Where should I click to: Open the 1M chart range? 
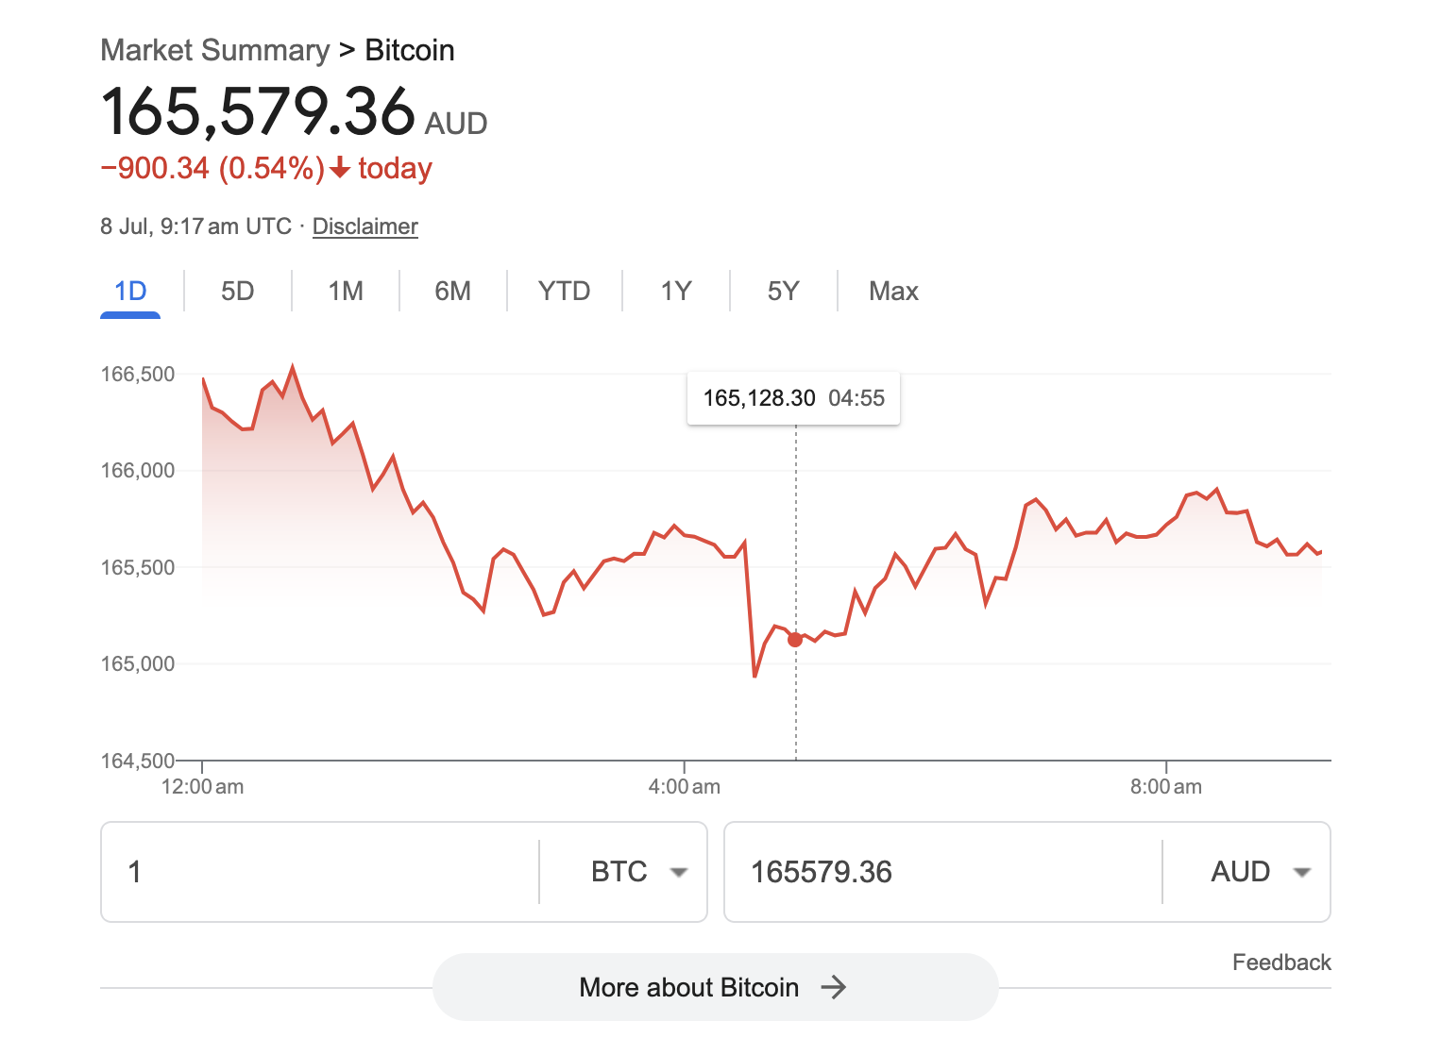(x=346, y=291)
